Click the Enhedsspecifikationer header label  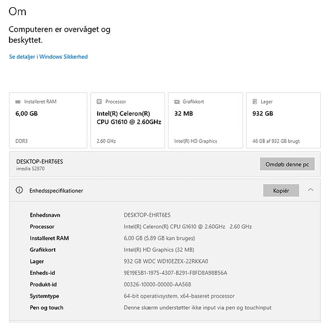pos(56,191)
